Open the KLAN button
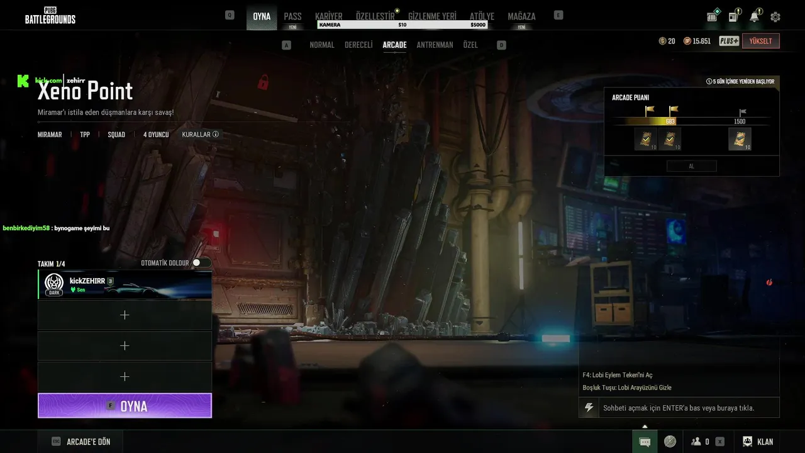 pos(758,442)
